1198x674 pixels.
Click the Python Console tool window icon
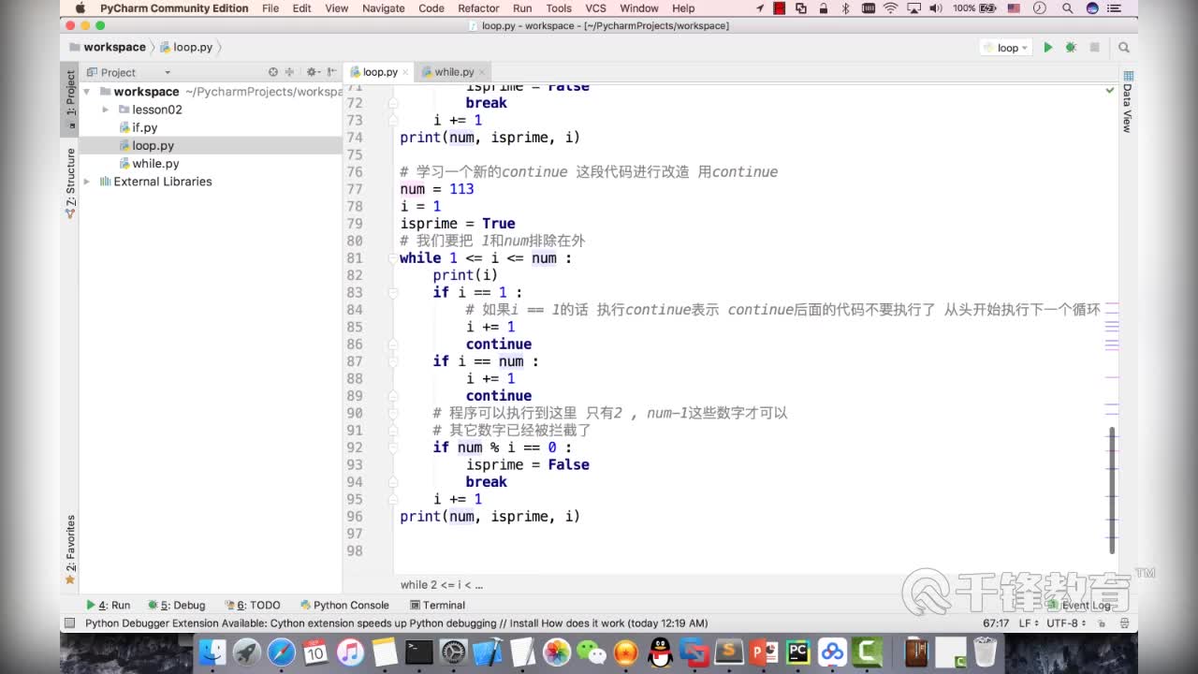click(344, 605)
